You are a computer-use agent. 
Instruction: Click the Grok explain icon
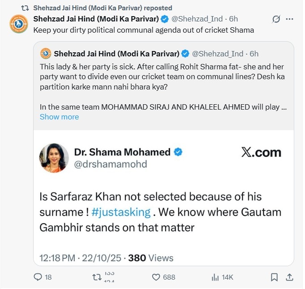coord(276,19)
